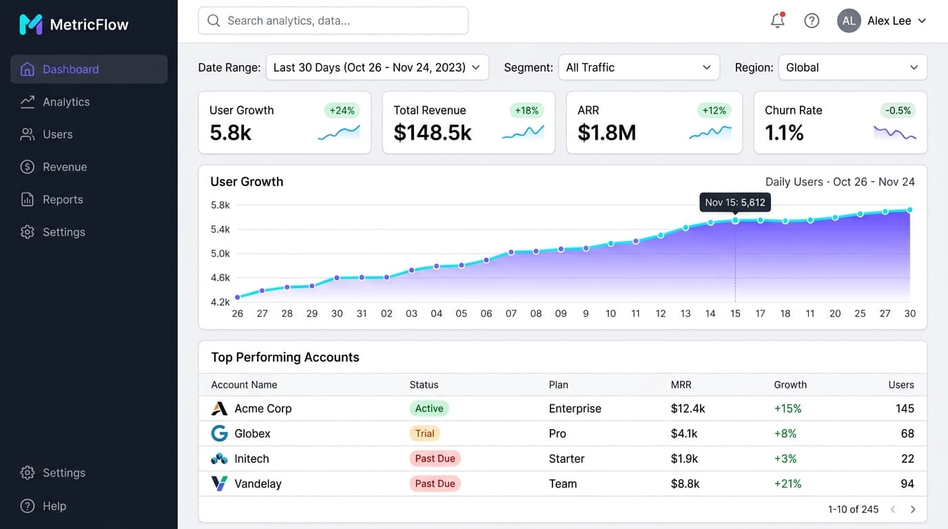948x529 pixels.
Task: Click the MetricFlow logo icon
Action: (31, 25)
